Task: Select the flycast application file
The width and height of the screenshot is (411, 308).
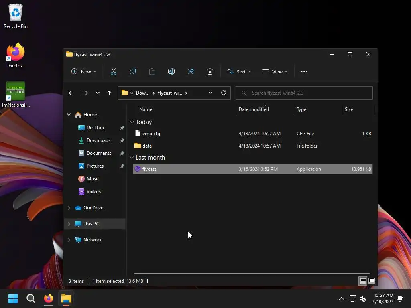Action: coord(253,169)
